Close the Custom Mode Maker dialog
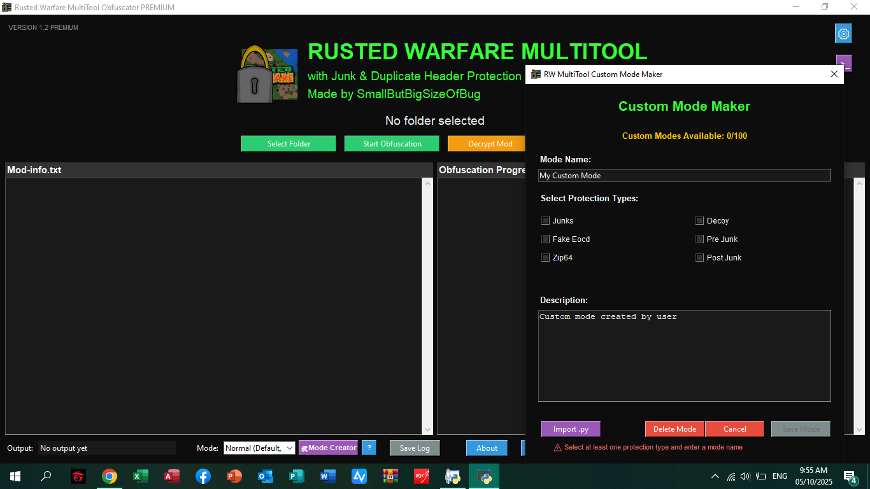The height and width of the screenshot is (489, 870). pyautogui.click(x=834, y=74)
